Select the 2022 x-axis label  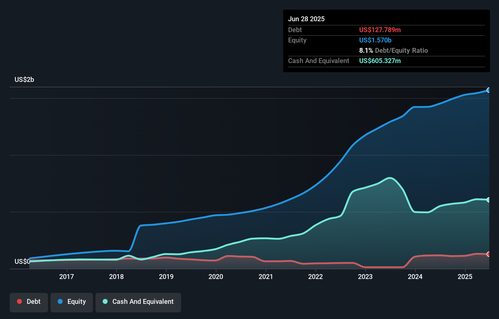pyautogui.click(x=315, y=277)
